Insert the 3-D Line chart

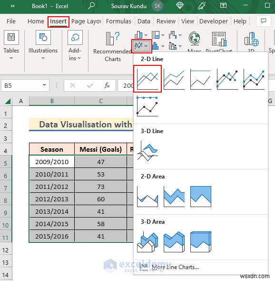147,151
